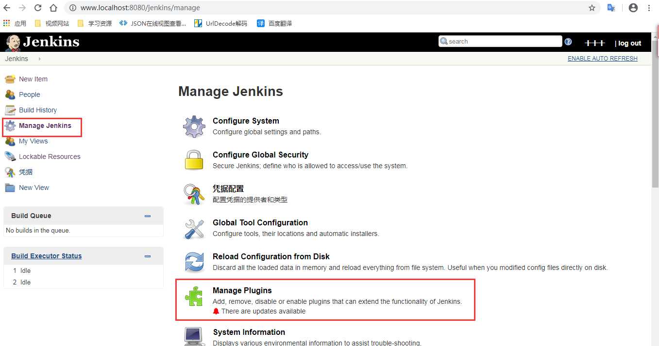
Task: Click the Jenkins butler logo icon
Action: click(13, 42)
